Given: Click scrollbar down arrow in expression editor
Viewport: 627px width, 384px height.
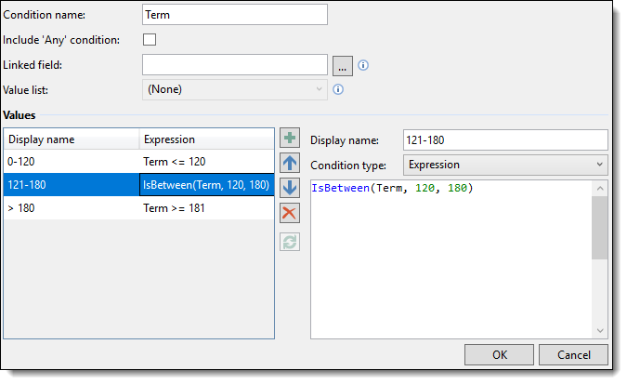Looking at the screenshot, I should coord(600,331).
